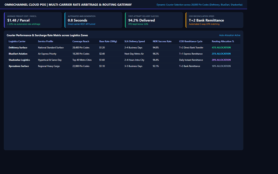Click the Automated 3-way UTR matching text
The image size is (278, 174).
point(204,24)
